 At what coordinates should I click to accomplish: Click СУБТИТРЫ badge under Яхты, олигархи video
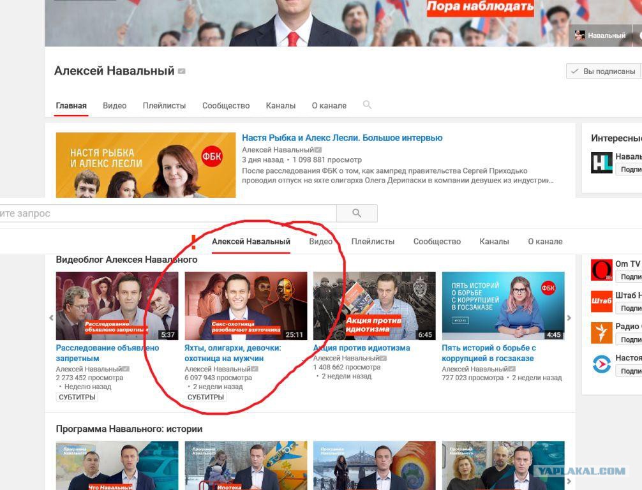[205, 397]
